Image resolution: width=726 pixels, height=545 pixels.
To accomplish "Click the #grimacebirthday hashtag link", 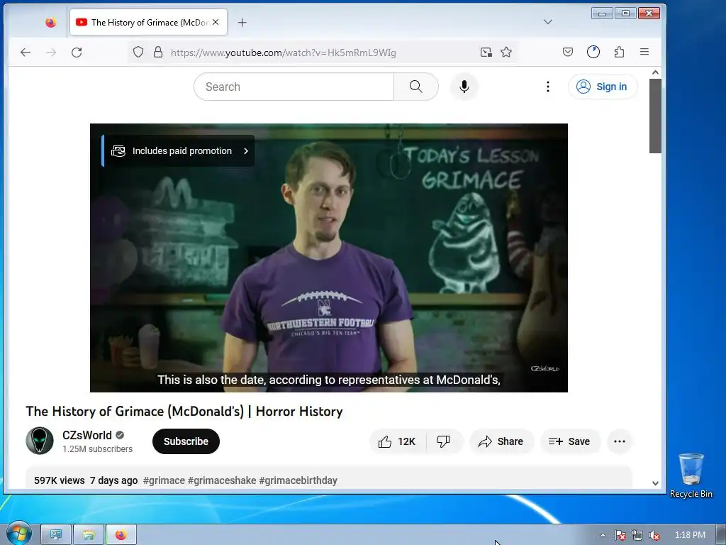I will 298,480.
